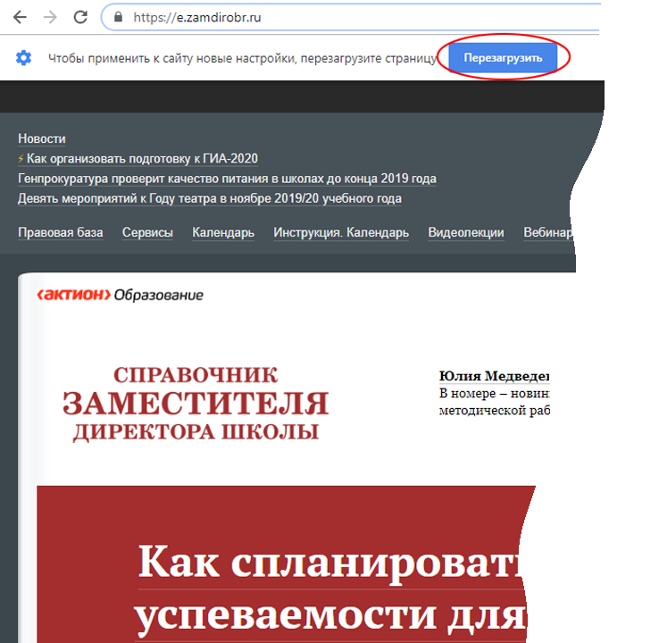Open the Новости link
The height and width of the screenshot is (643, 659).
point(42,138)
